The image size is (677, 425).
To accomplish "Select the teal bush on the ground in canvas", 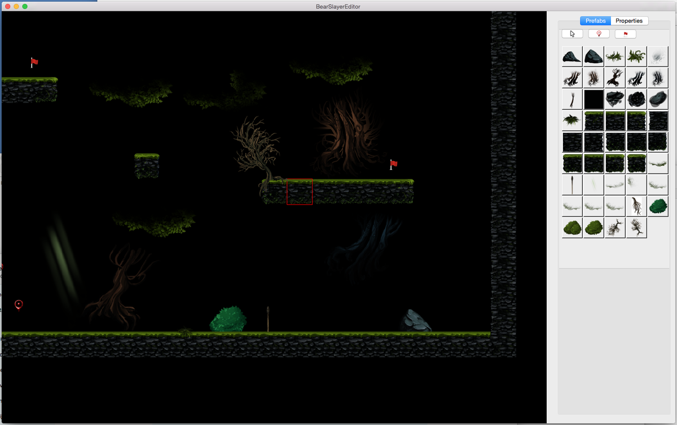I will pyautogui.click(x=228, y=319).
